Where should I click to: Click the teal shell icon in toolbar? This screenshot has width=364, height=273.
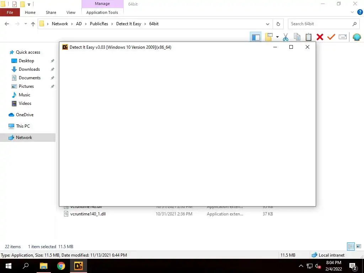click(357, 37)
